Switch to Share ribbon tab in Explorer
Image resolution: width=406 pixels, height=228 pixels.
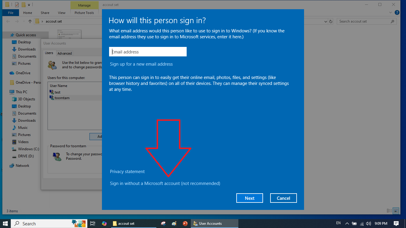tap(45, 13)
